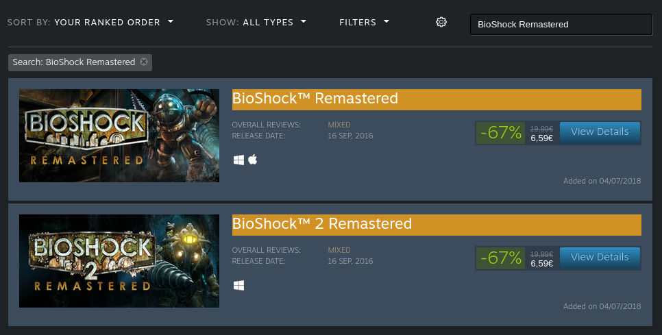This screenshot has height=335, width=662.
Task: Click -67% discount badge for BioShock Remastered
Action: [x=501, y=133]
